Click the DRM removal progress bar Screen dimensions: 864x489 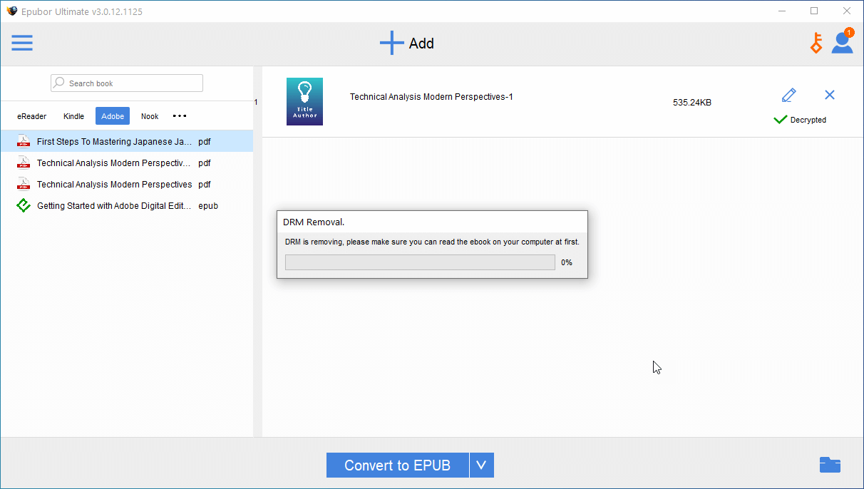pyautogui.click(x=420, y=262)
